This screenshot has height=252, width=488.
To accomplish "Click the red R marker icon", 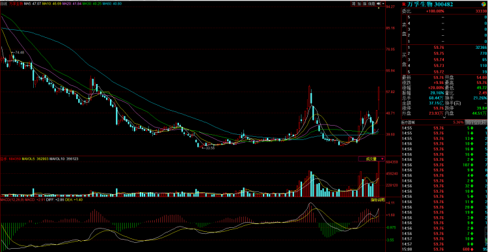I will (403, 5).
